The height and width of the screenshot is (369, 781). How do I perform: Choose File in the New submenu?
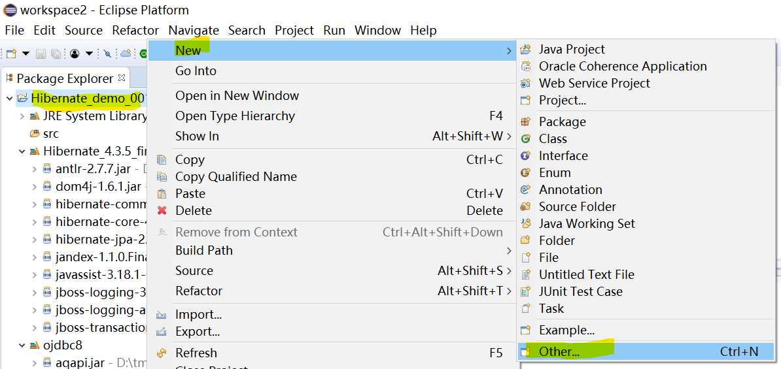coord(646,257)
